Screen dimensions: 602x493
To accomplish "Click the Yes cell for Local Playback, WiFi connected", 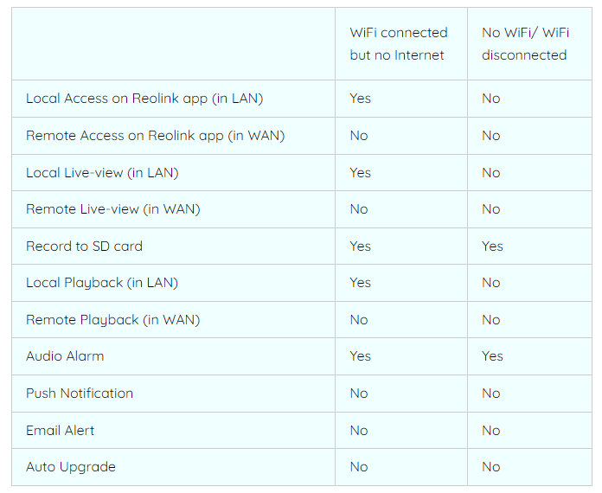I will 360,283.
